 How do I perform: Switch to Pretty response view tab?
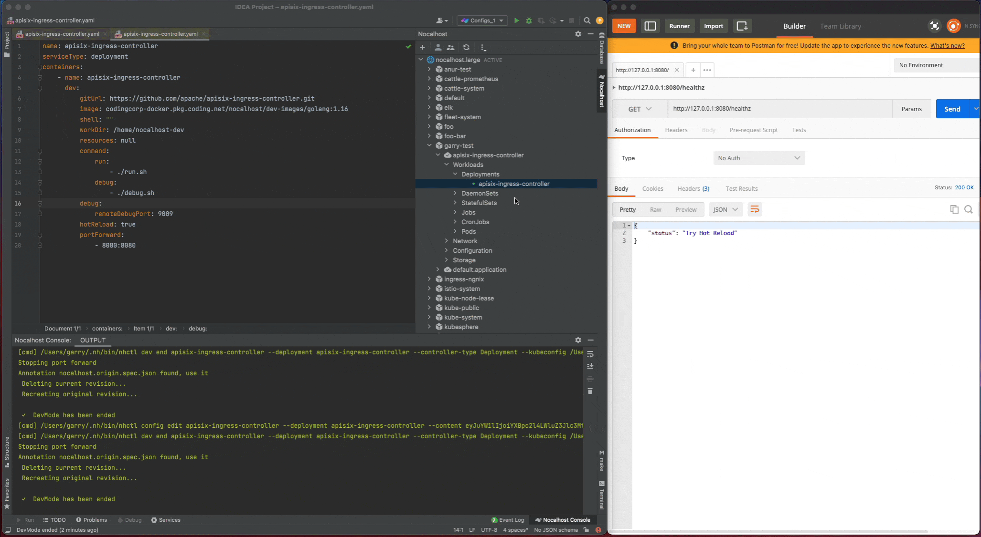pyautogui.click(x=627, y=210)
